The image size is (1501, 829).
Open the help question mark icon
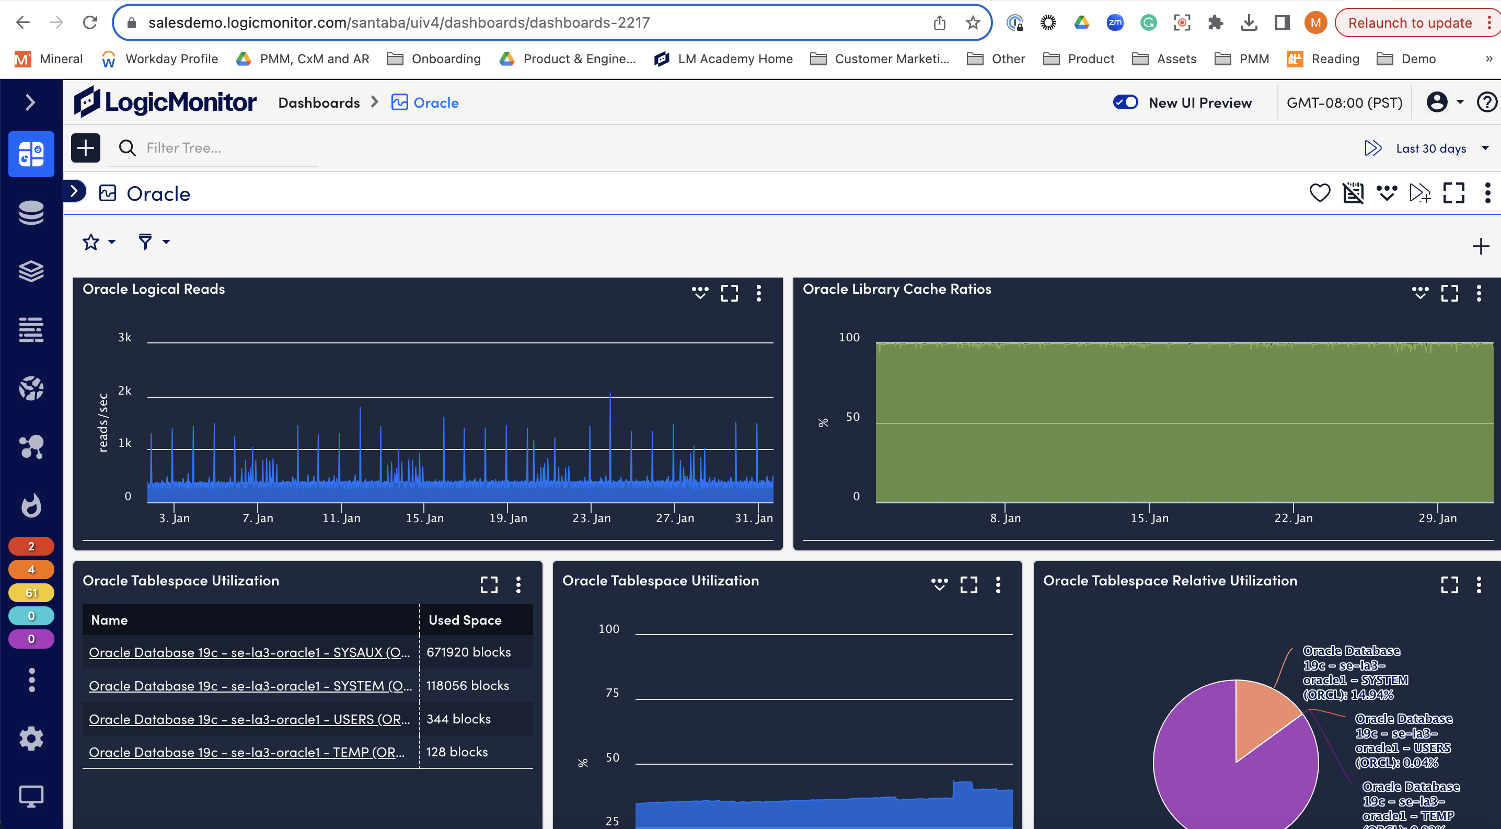pyautogui.click(x=1487, y=102)
